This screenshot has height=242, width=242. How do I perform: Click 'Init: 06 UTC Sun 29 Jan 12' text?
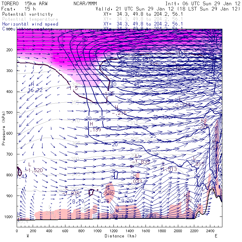click(x=203, y=4)
